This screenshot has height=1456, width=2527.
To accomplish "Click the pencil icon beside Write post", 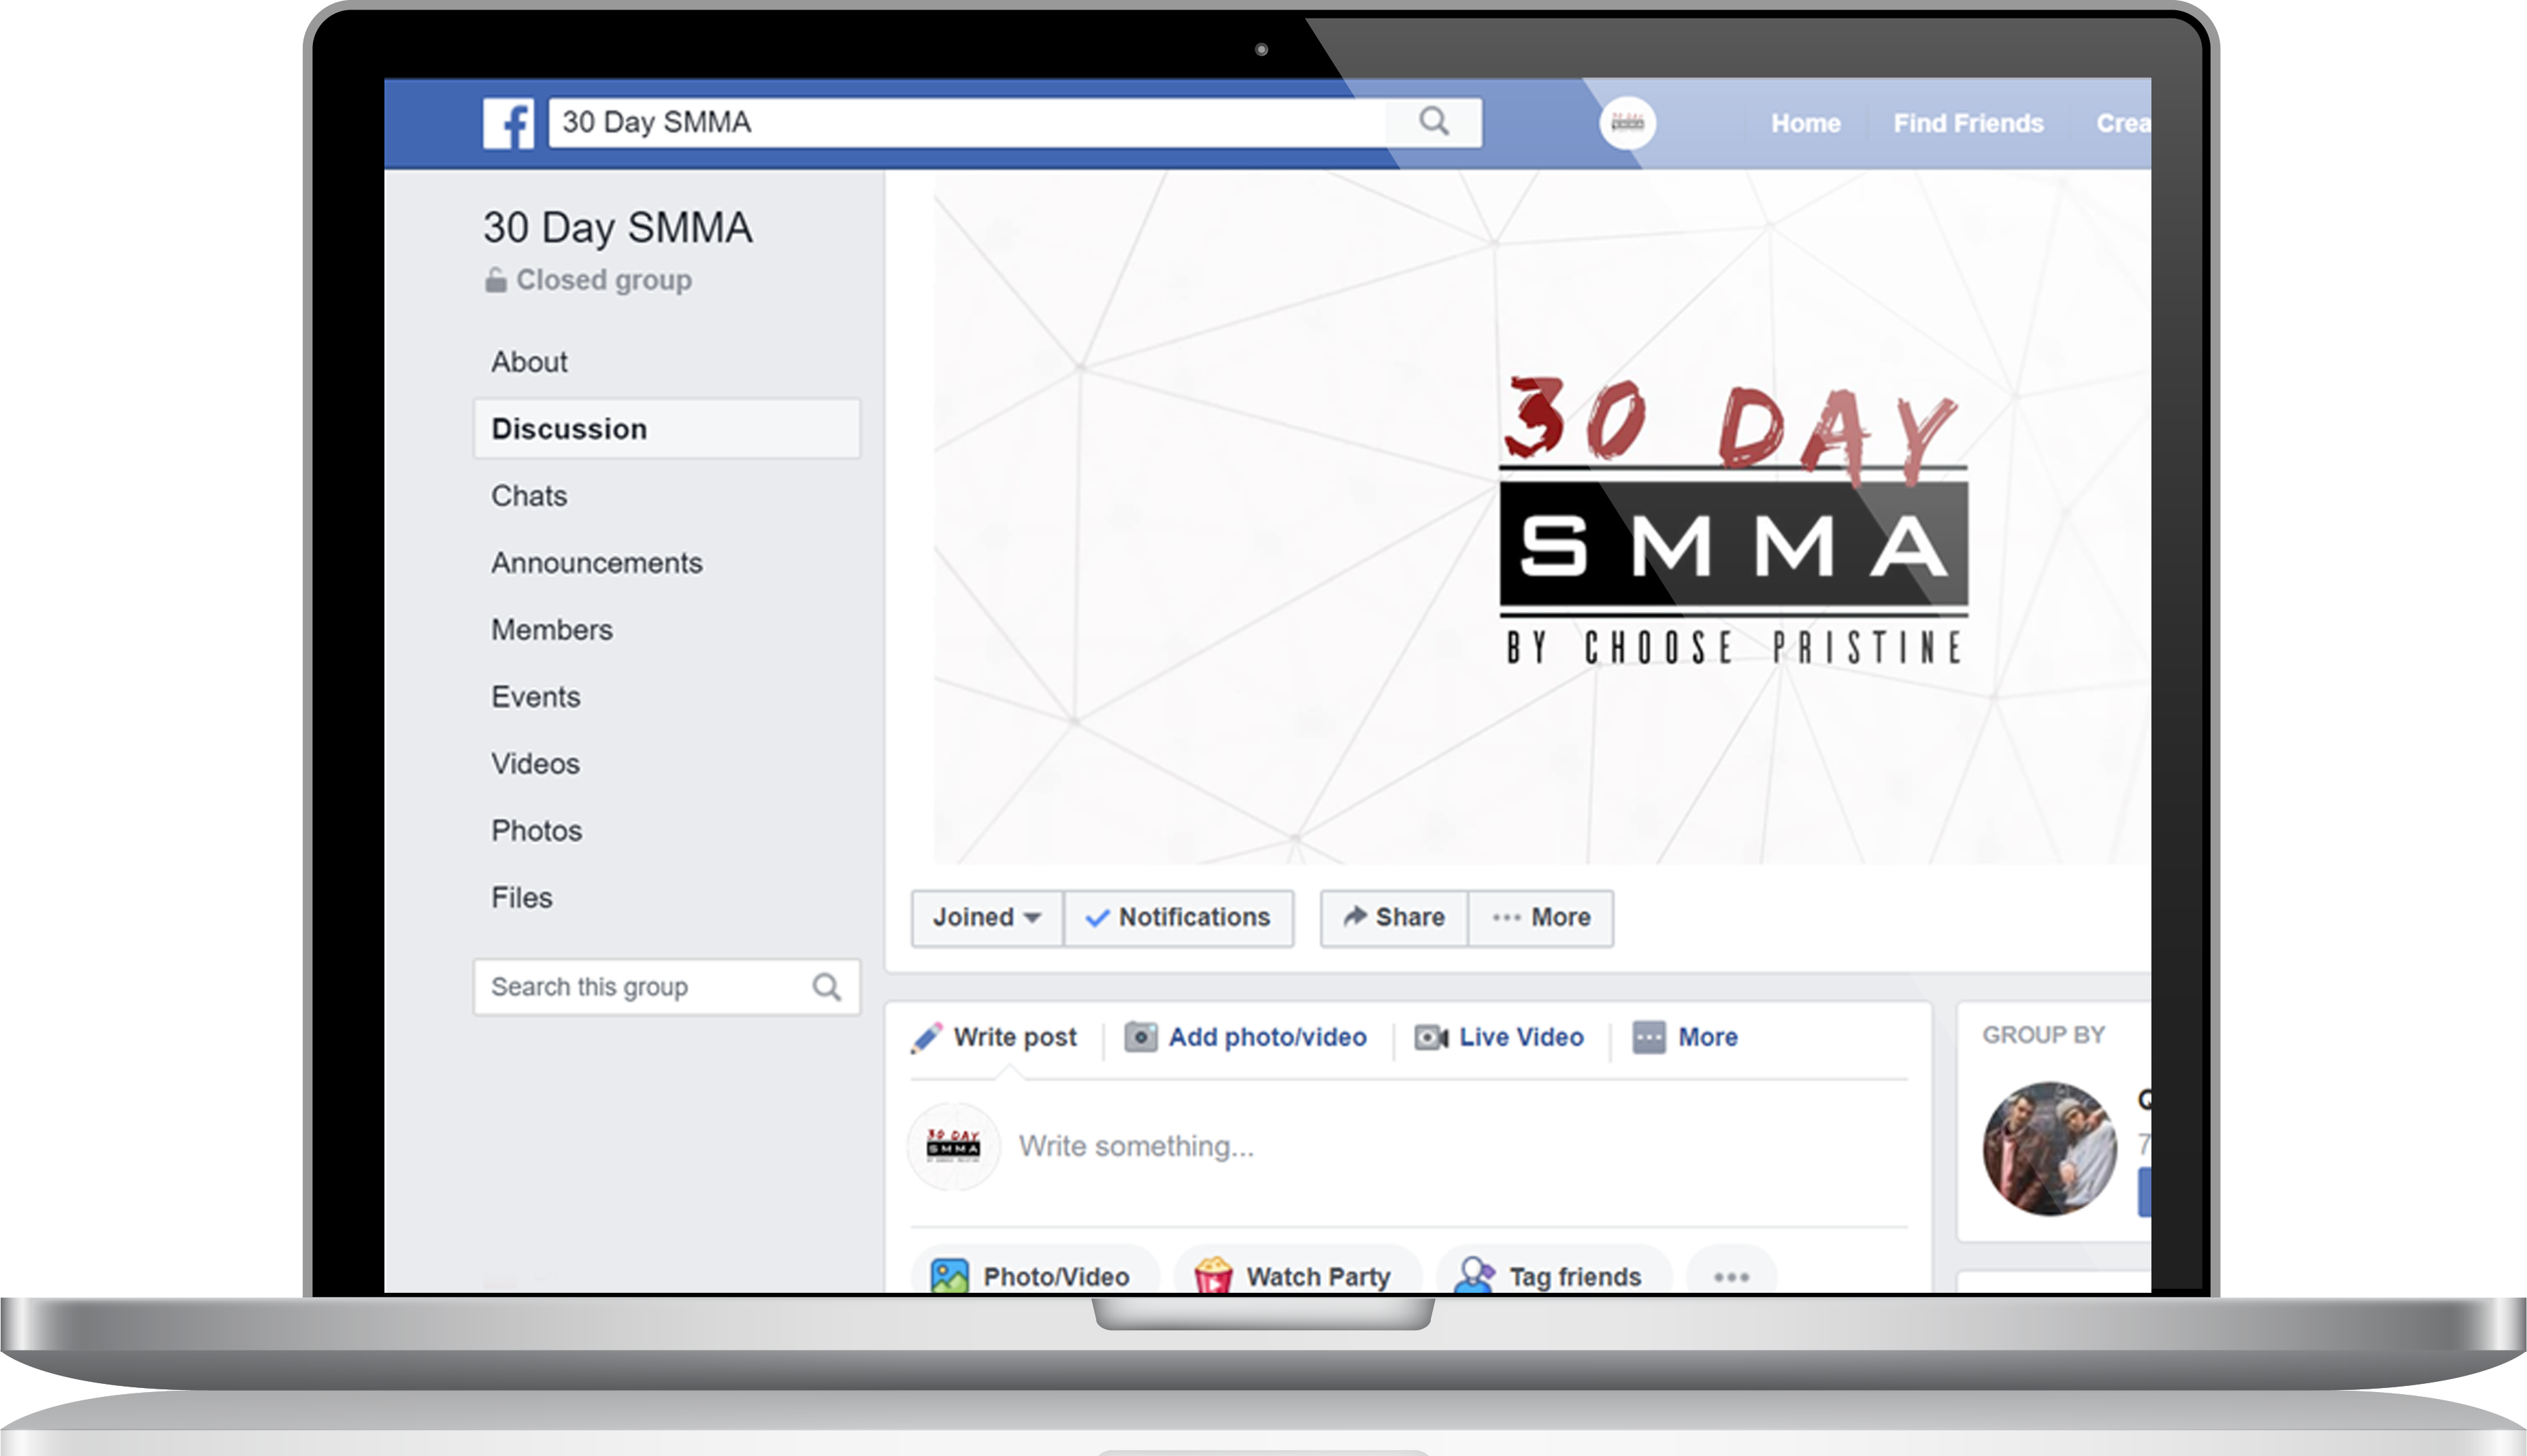I will coord(927,1038).
